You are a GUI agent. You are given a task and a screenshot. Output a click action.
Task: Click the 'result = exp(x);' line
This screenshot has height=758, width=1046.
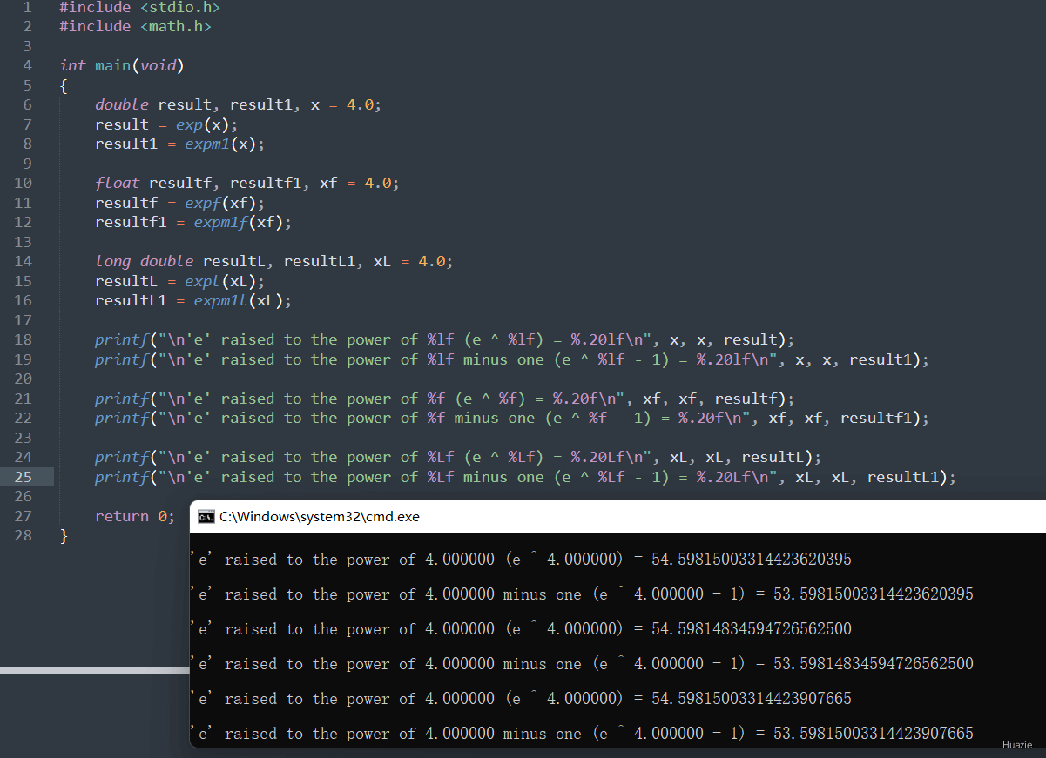pyautogui.click(x=166, y=124)
